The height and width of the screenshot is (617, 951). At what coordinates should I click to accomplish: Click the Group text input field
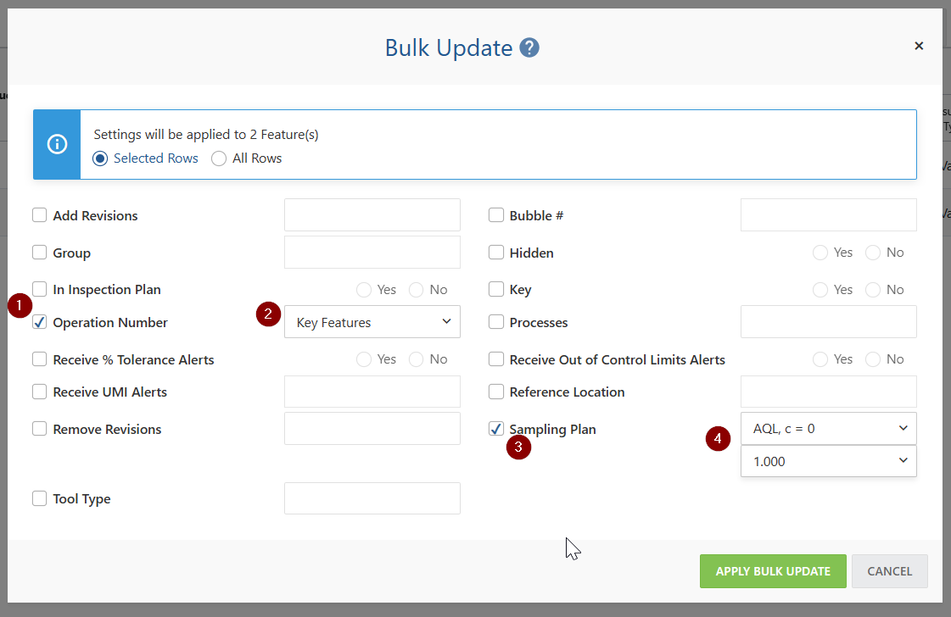pyautogui.click(x=372, y=252)
